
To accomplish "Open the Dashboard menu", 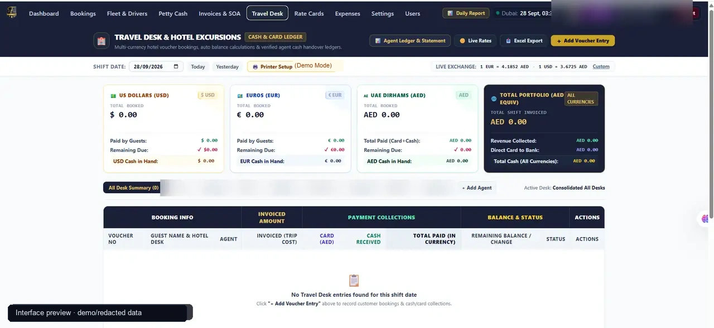I will click(x=44, y=13).
